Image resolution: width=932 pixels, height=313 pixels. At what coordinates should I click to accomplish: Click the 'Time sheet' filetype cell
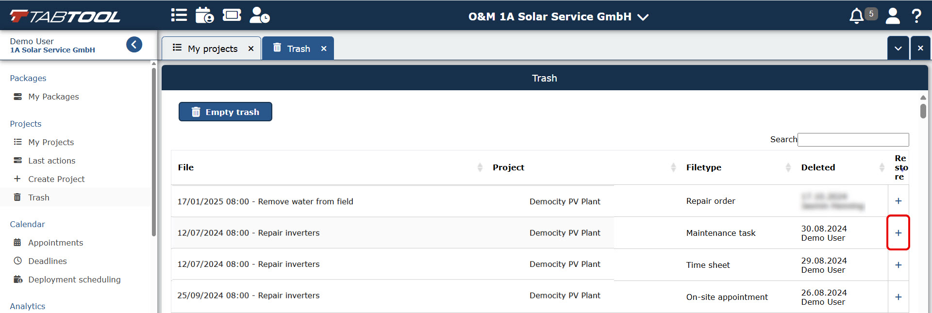click(x=708, y=265)
